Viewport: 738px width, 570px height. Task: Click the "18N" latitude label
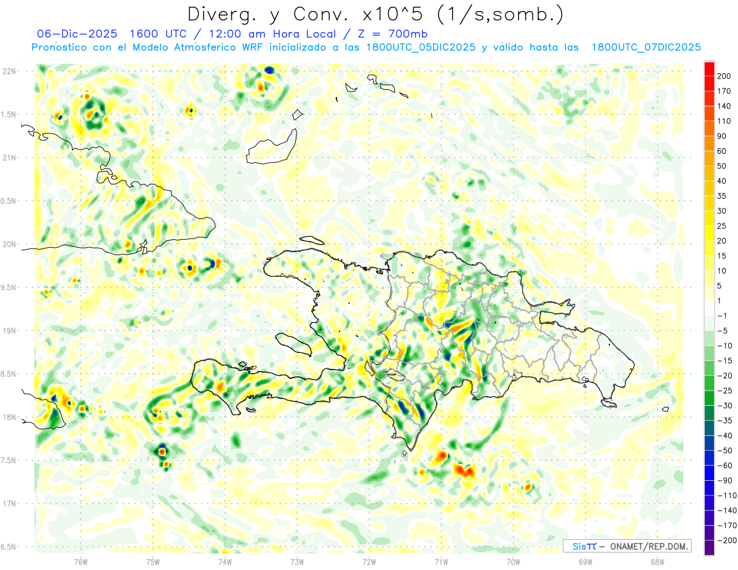click(9, 417)
